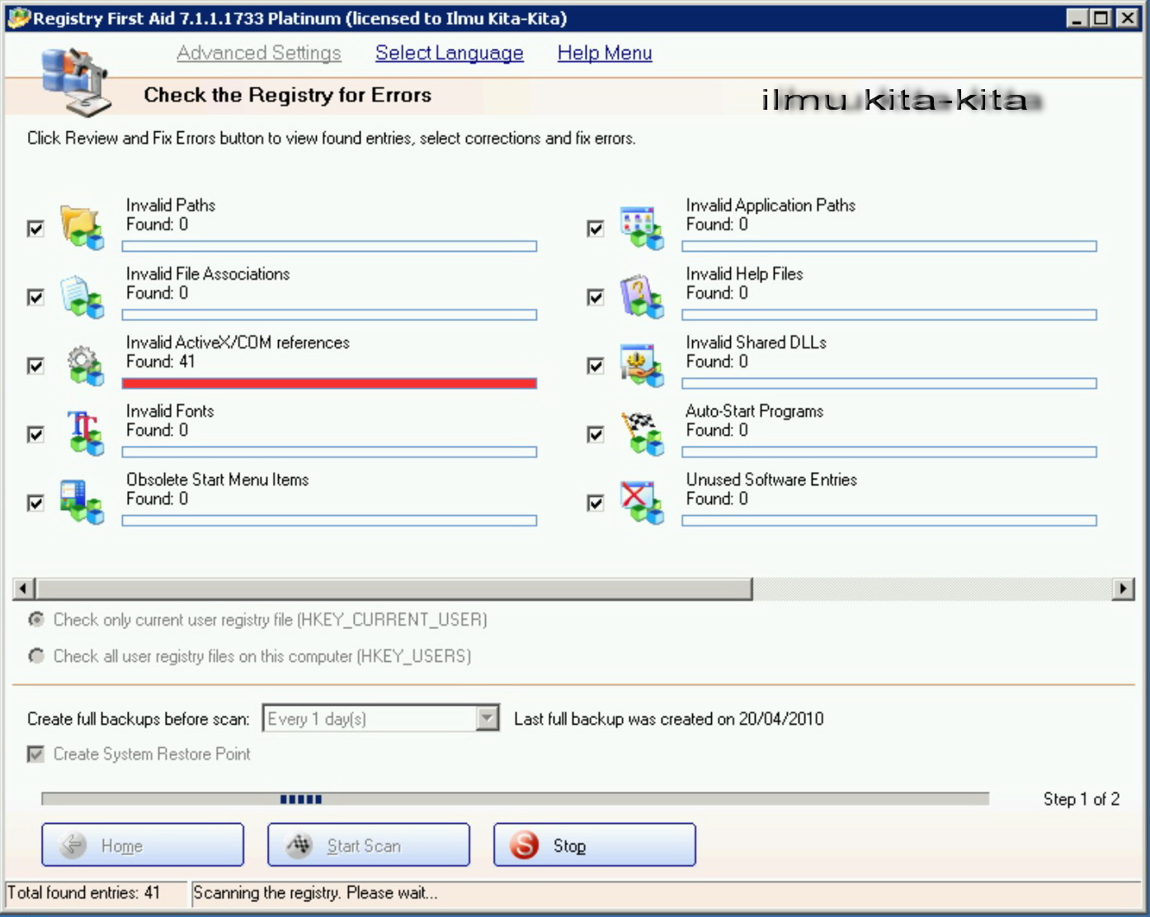Click the 'Total found entries: 41' status text
This screenshot has height=917, width=1150.
[x=83, y=892]
